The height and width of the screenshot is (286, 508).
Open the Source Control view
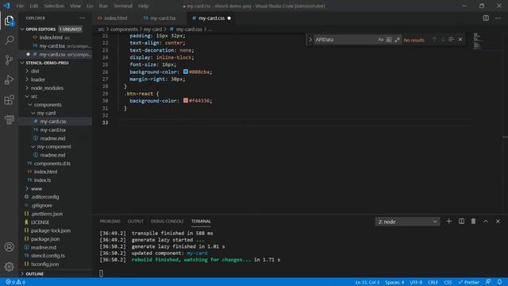9,60
